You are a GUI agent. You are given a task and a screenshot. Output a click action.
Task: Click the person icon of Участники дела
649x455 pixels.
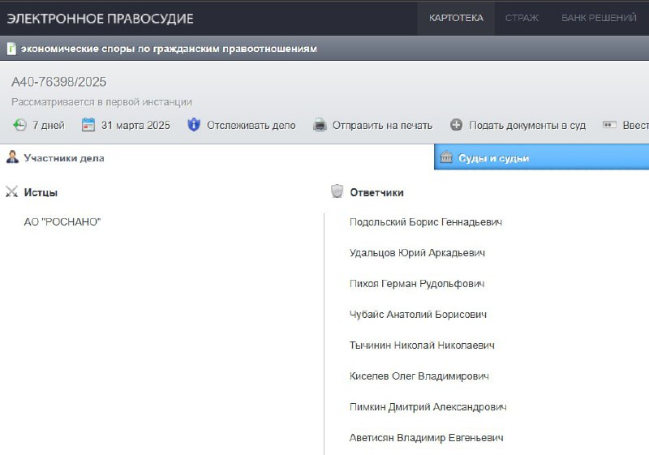(12, 157)
